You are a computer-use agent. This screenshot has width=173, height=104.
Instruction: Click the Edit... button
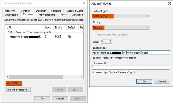[x=76, y=90]
